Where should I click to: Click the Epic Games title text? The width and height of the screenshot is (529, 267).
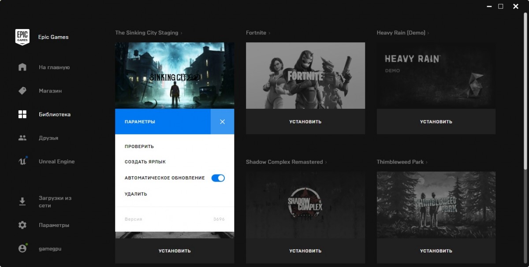coord(53,37)
